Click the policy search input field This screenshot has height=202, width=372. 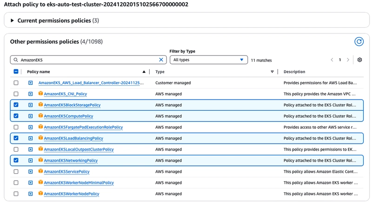coord(88,60)
